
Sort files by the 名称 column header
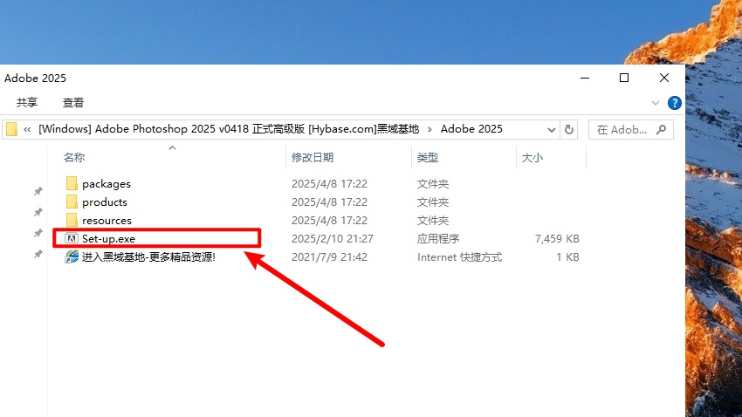[74, 157]
